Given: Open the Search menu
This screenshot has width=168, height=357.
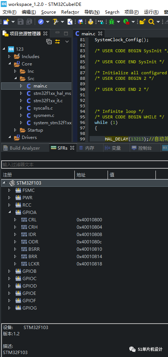Looking at the screenshot, I should click(x=112, y=12).
